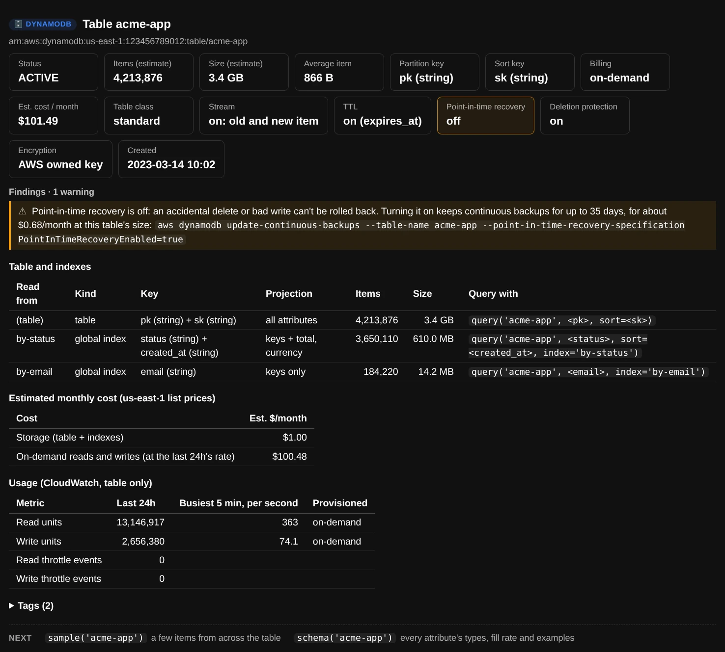Click the Write units value 2,656,380
The height and width of the screenshot is (652, 725).
[x=143, y=542]
